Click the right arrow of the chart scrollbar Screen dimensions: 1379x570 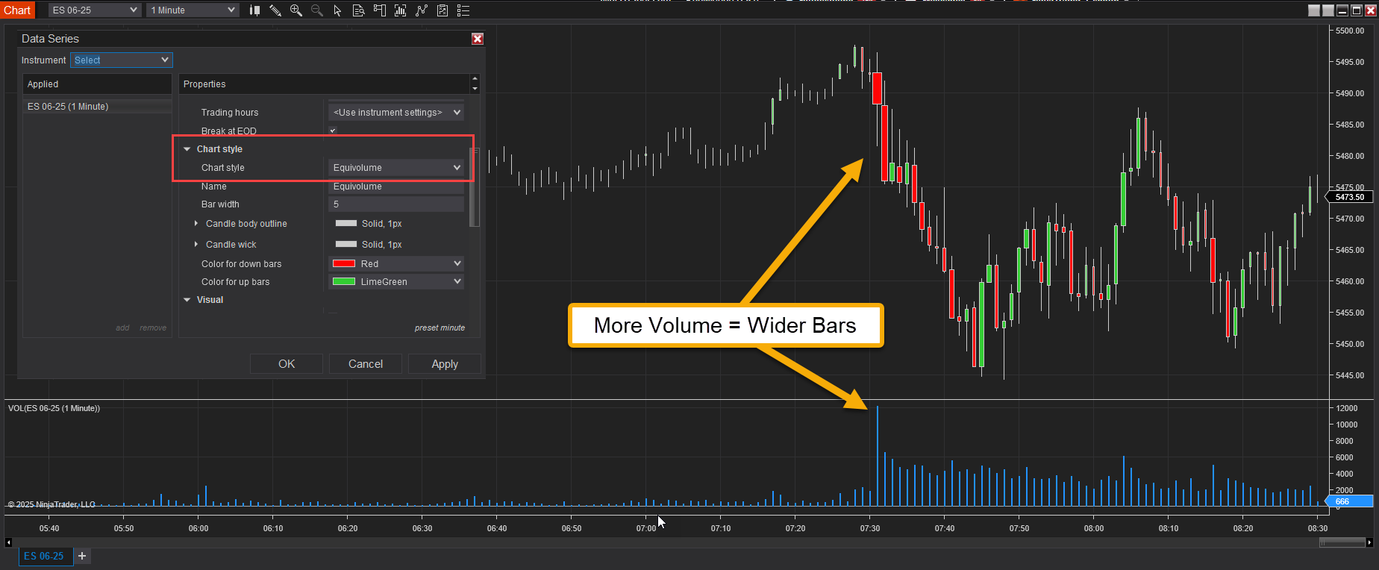point(1370,542)
